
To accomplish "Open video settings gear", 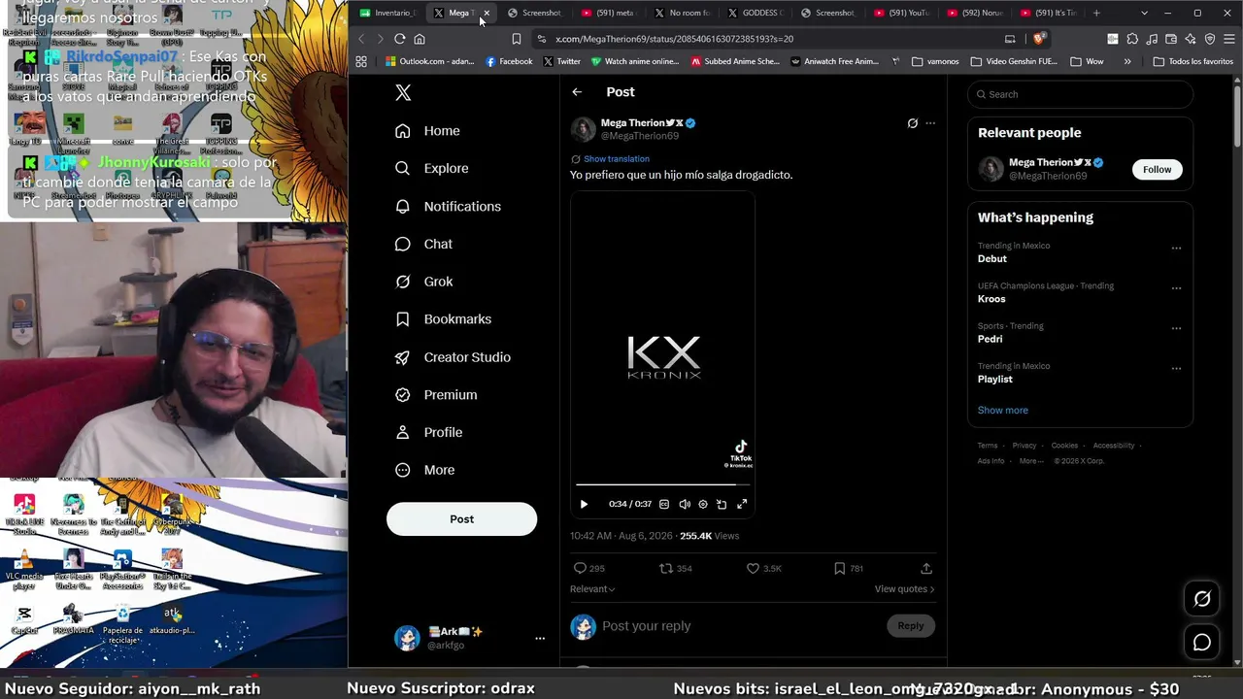I will pyautogui.click(x=703, y=504).
